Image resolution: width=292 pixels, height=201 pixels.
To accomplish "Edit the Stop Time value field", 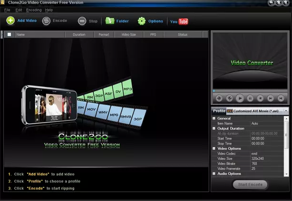I will pyautogui.click(x=267, y=144).
